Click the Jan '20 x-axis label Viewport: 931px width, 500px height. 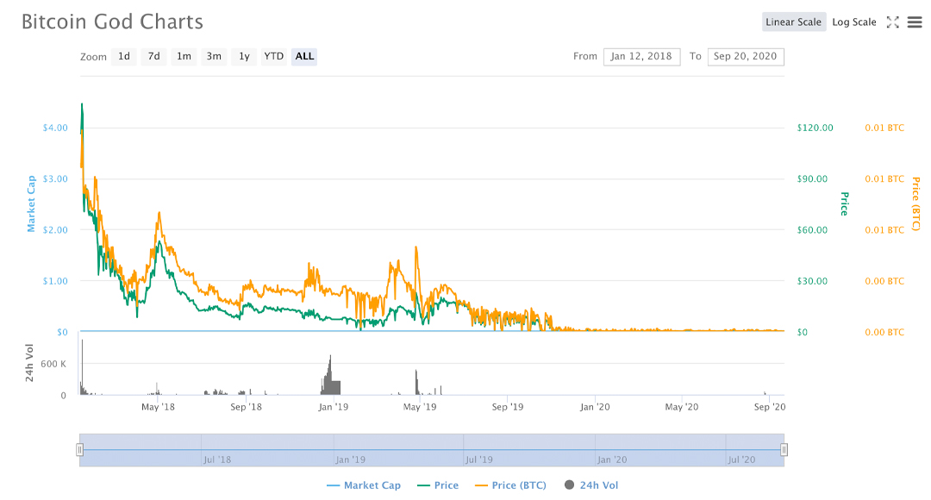(595, 407)
